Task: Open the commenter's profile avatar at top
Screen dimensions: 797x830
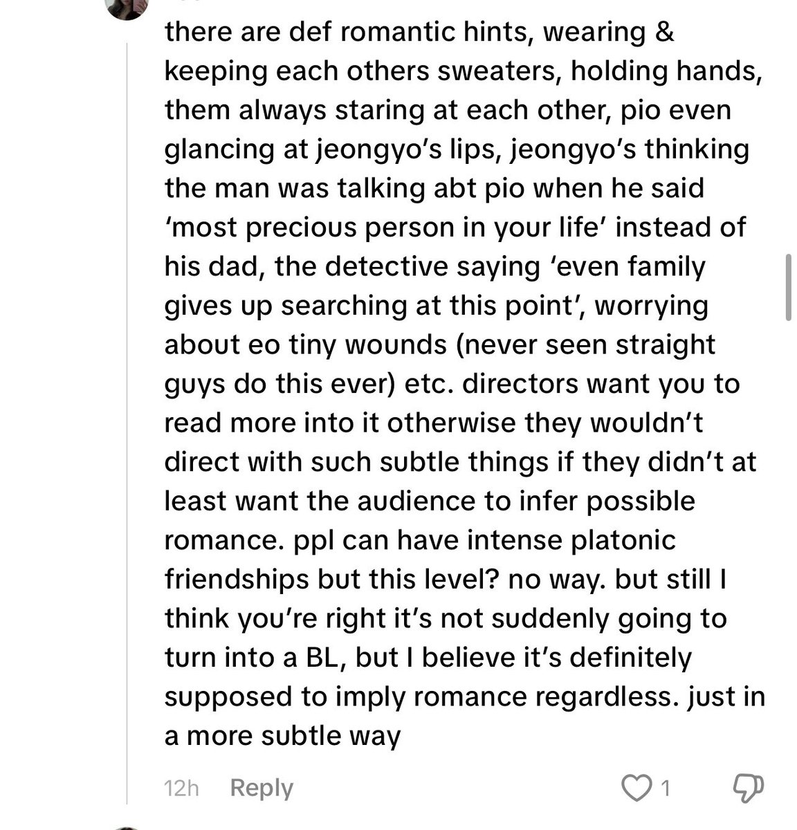Action: (x=126, y=8)
